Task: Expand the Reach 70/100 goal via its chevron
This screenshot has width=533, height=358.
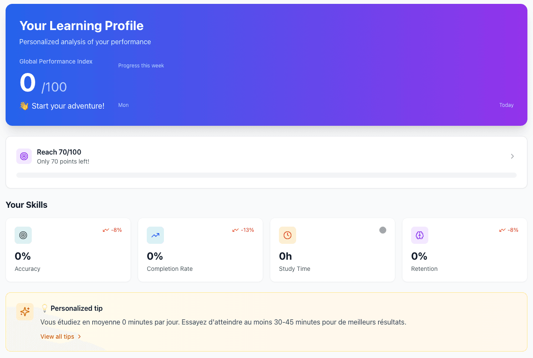Action: 512,156
